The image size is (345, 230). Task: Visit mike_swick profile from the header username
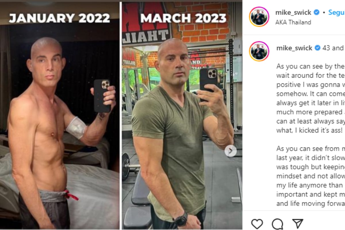click(x=293, y=13)
